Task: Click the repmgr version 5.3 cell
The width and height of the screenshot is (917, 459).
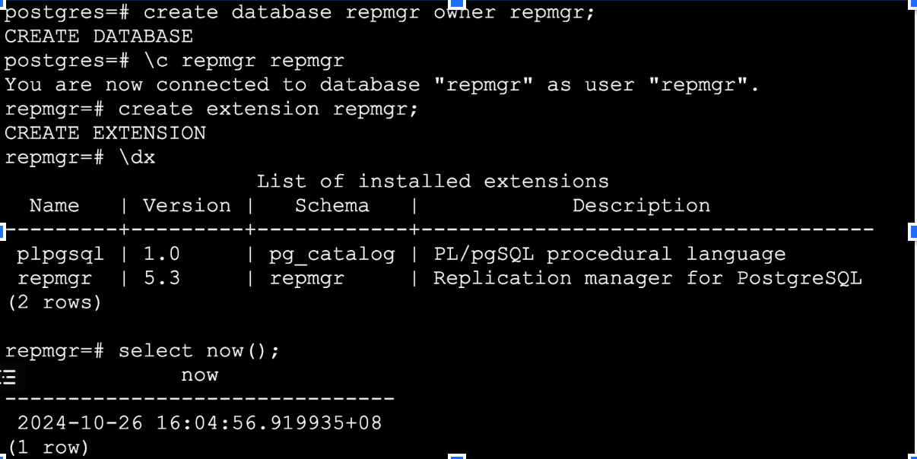Action: point(162,279)
